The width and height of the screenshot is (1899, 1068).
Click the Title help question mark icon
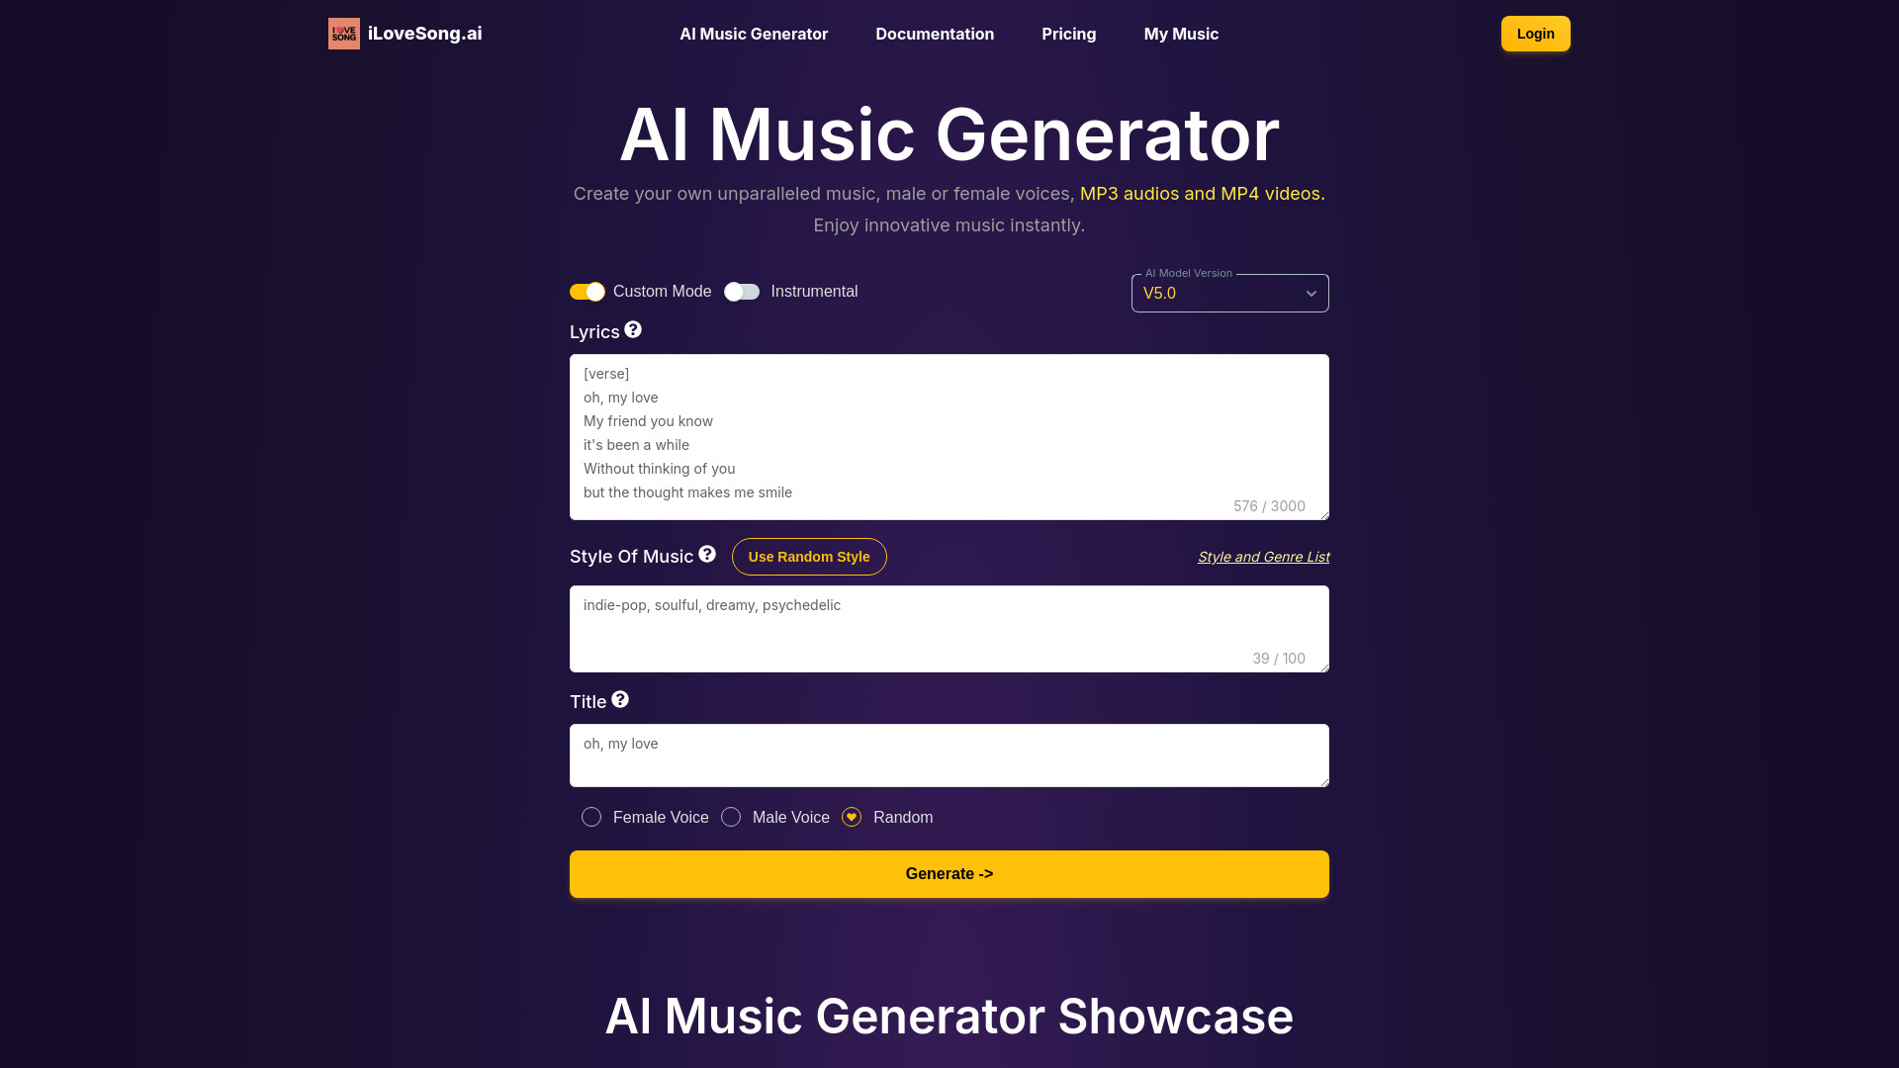point(619,699)
